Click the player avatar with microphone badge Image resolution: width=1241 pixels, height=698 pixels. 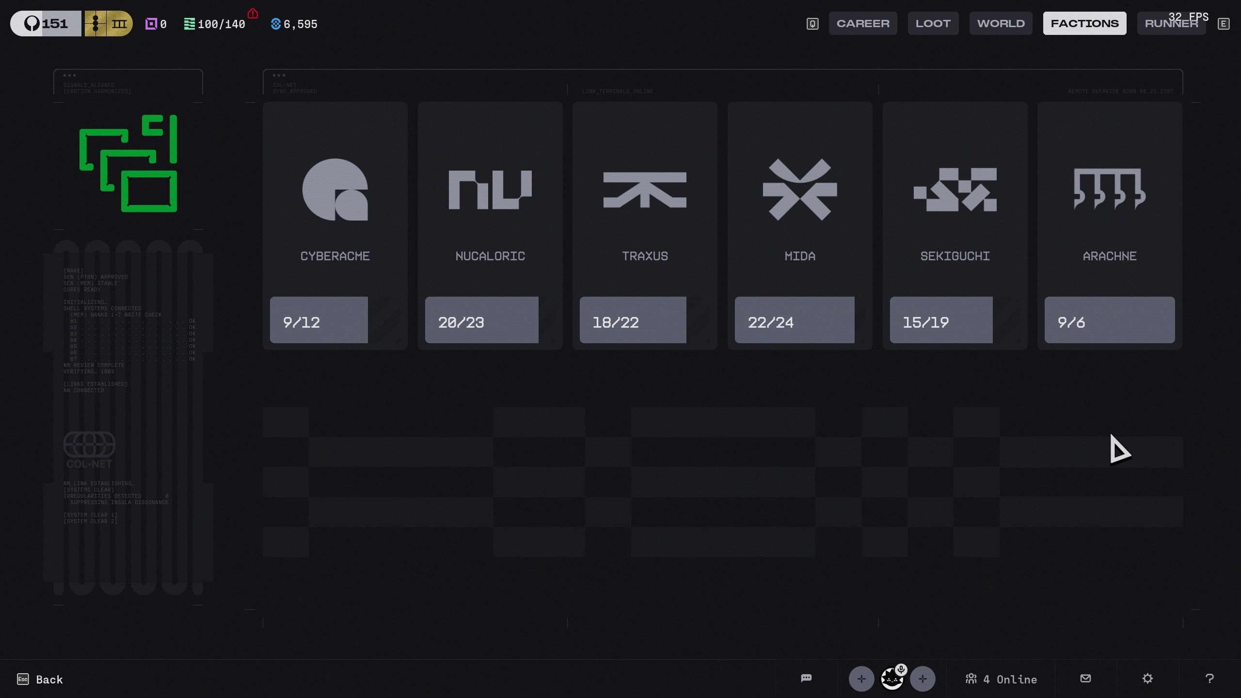coord(892,679)
